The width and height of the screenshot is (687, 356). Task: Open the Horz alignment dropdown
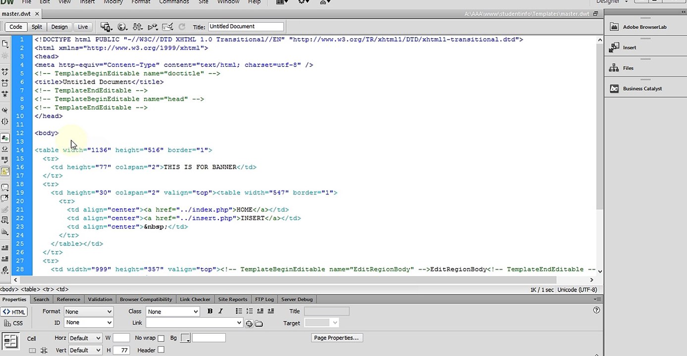85,338
